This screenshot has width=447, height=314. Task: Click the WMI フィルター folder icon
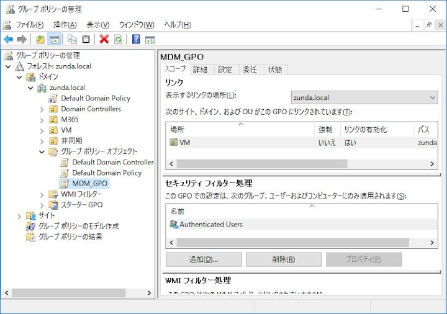53,194
